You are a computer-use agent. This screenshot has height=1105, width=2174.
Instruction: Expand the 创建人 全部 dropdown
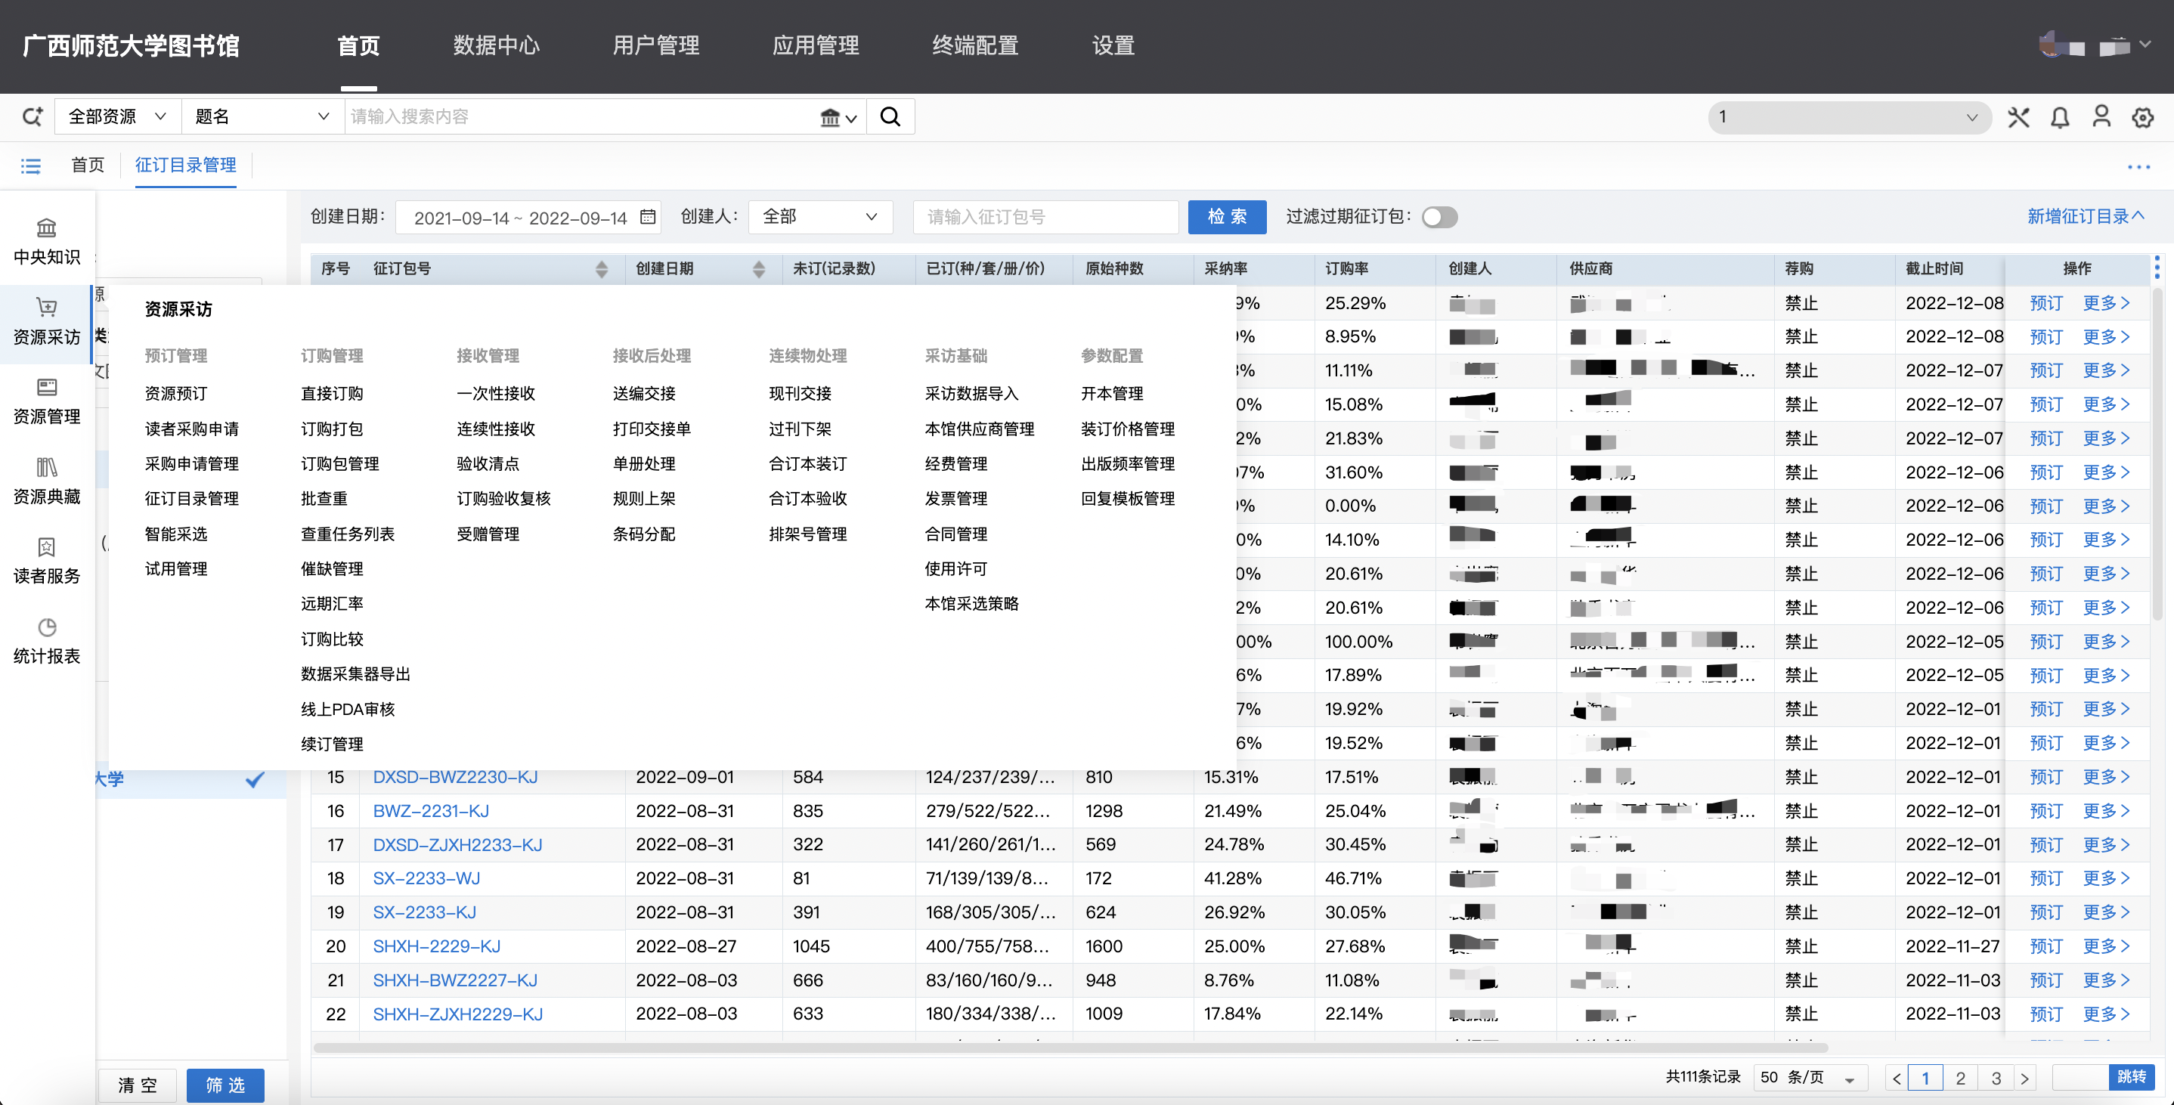pyautogui.click(x=819, y=217)
